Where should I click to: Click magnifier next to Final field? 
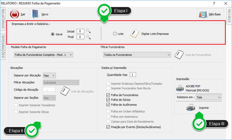coord(88,37)
